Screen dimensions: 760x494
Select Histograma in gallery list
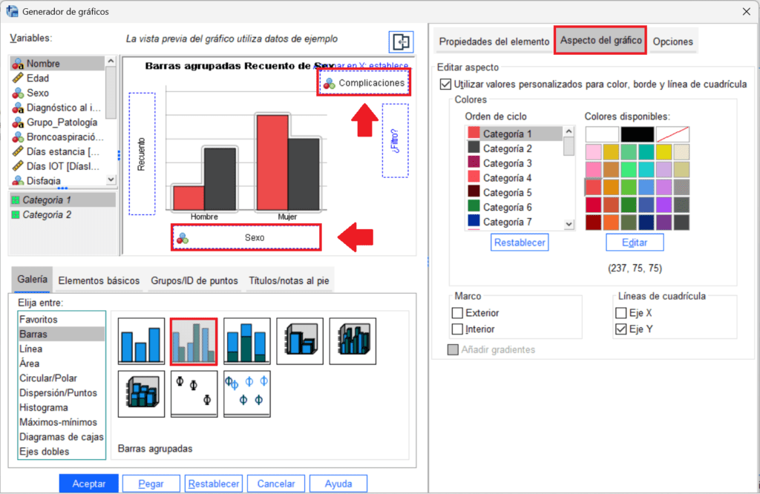(x=44, y=407)
